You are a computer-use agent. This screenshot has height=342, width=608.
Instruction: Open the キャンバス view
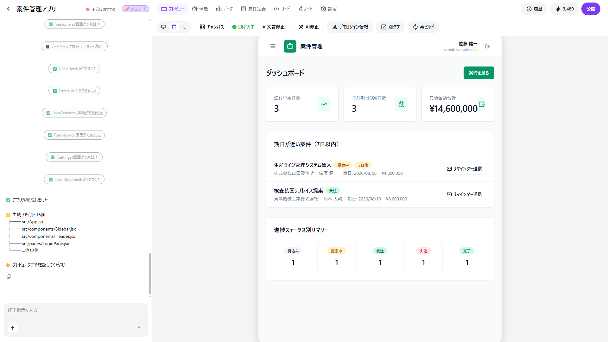pyautogui.click(x=212, y=27)
